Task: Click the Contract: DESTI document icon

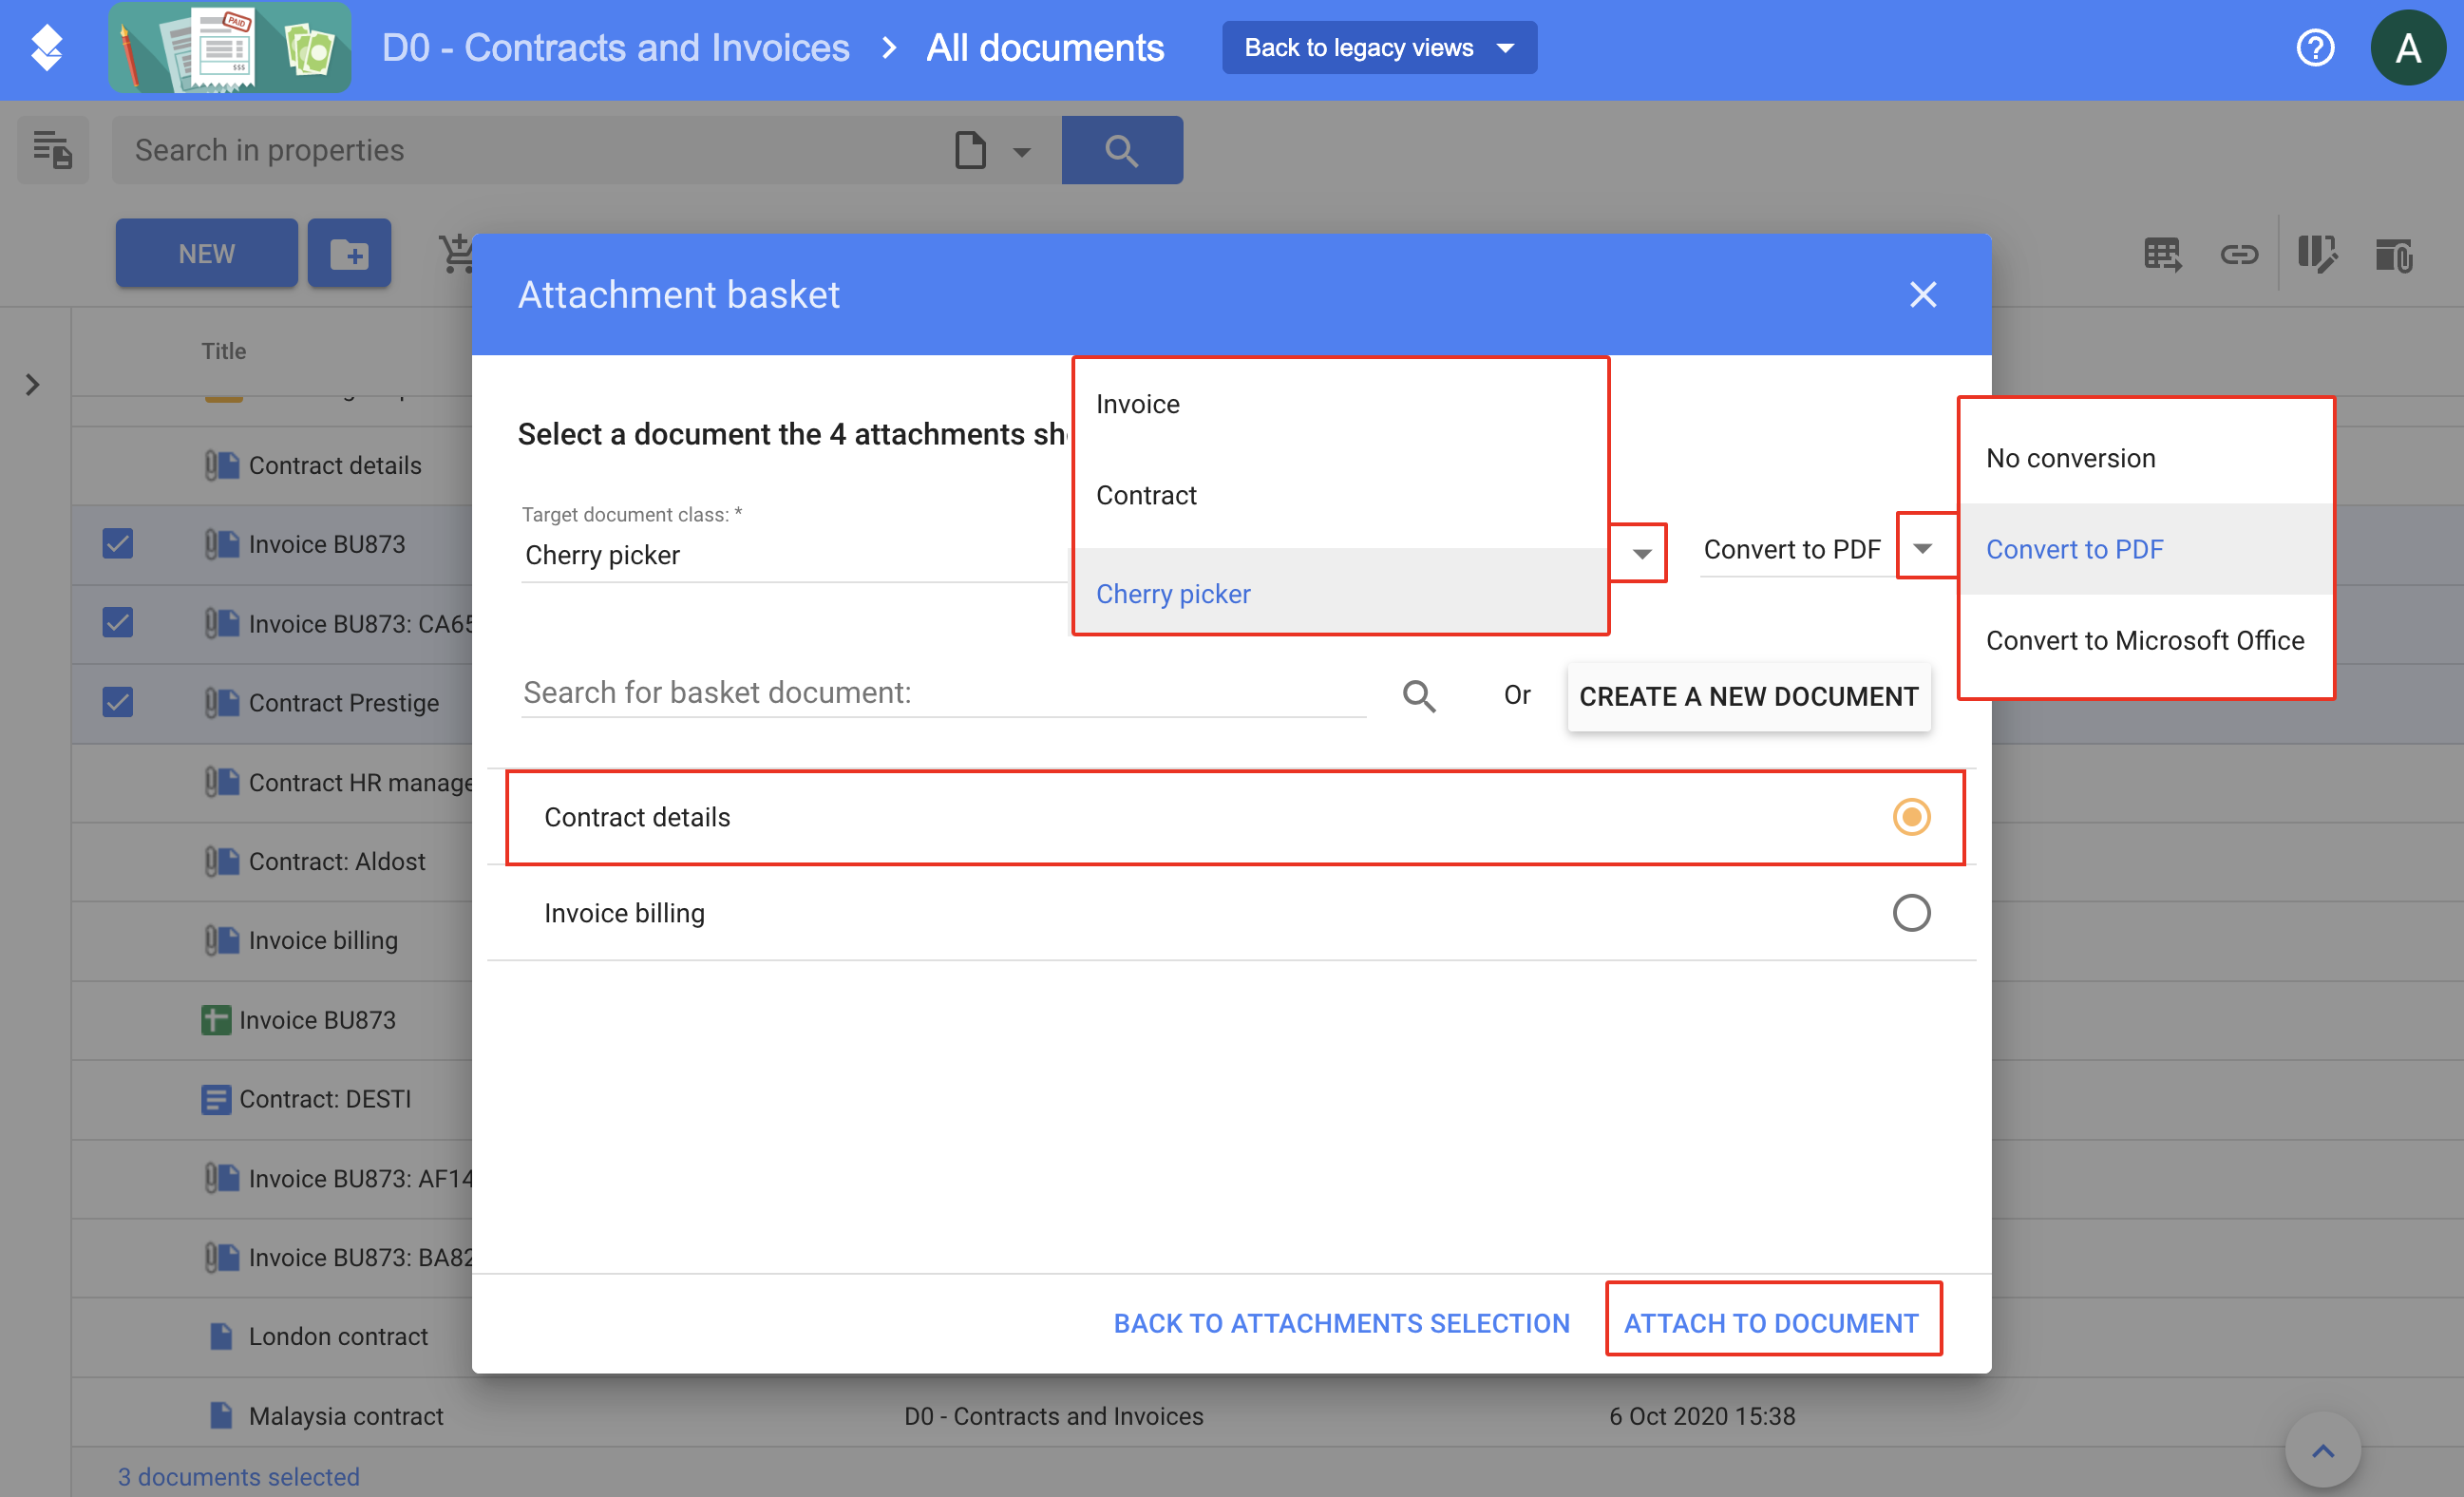Action: tap(216, 1099)
